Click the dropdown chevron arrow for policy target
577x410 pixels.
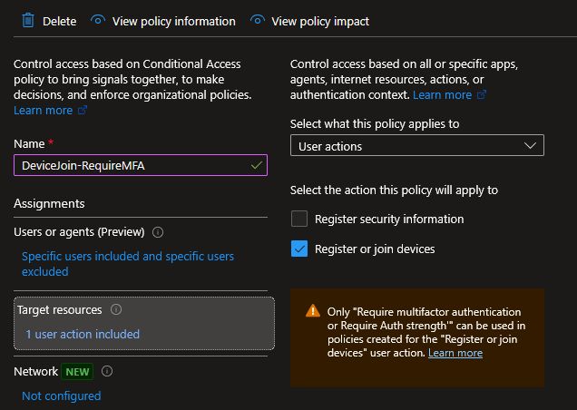[x=530, y=146]
